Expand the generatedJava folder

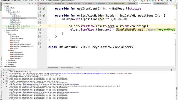[5, 30]
